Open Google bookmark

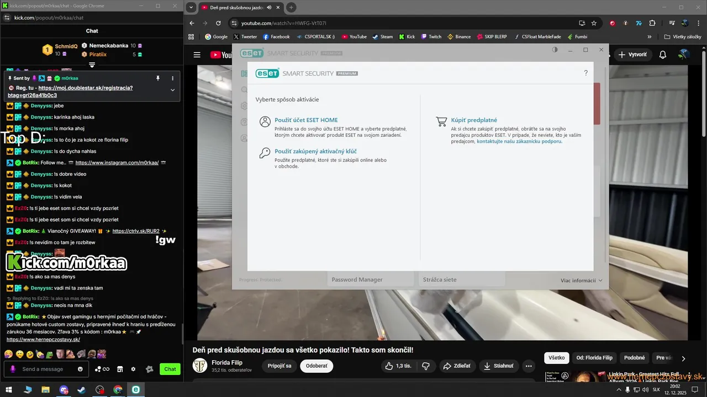216,37
